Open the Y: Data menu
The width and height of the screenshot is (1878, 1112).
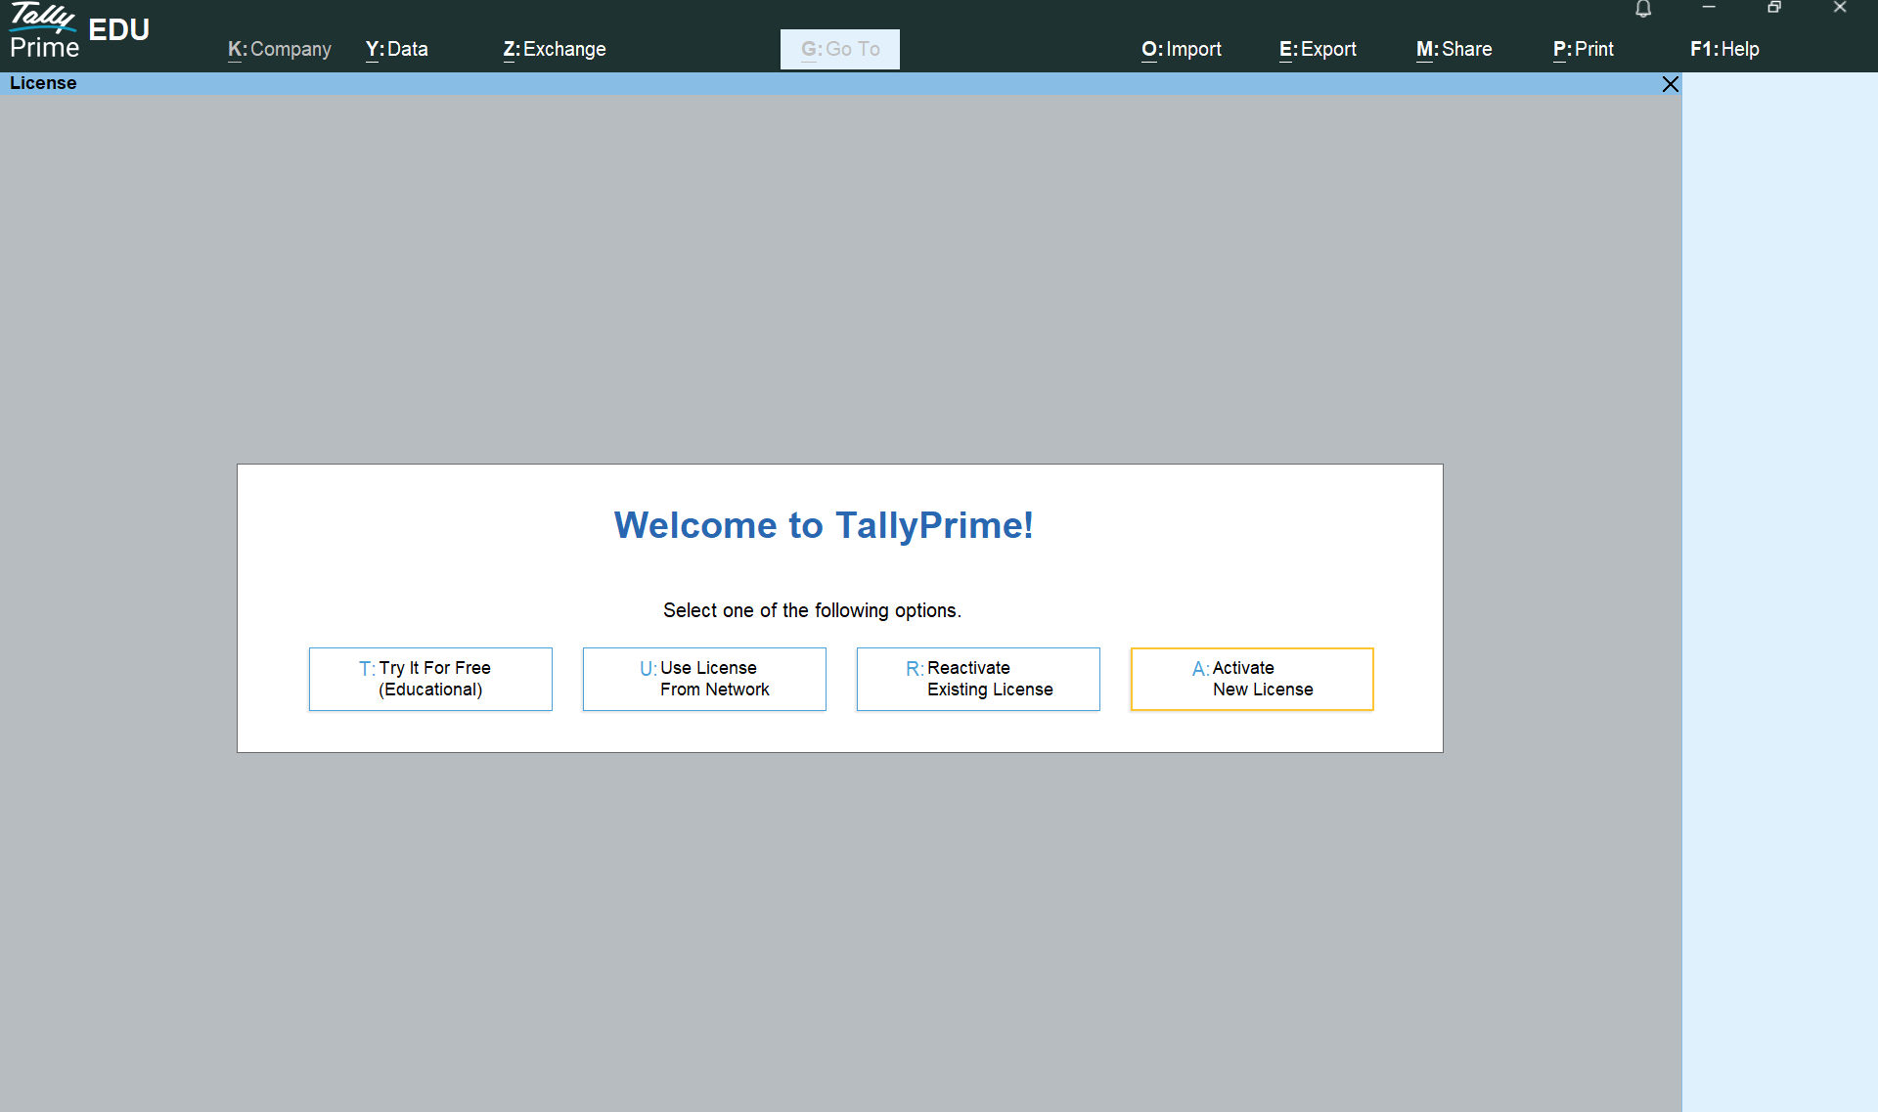point(396,49)
